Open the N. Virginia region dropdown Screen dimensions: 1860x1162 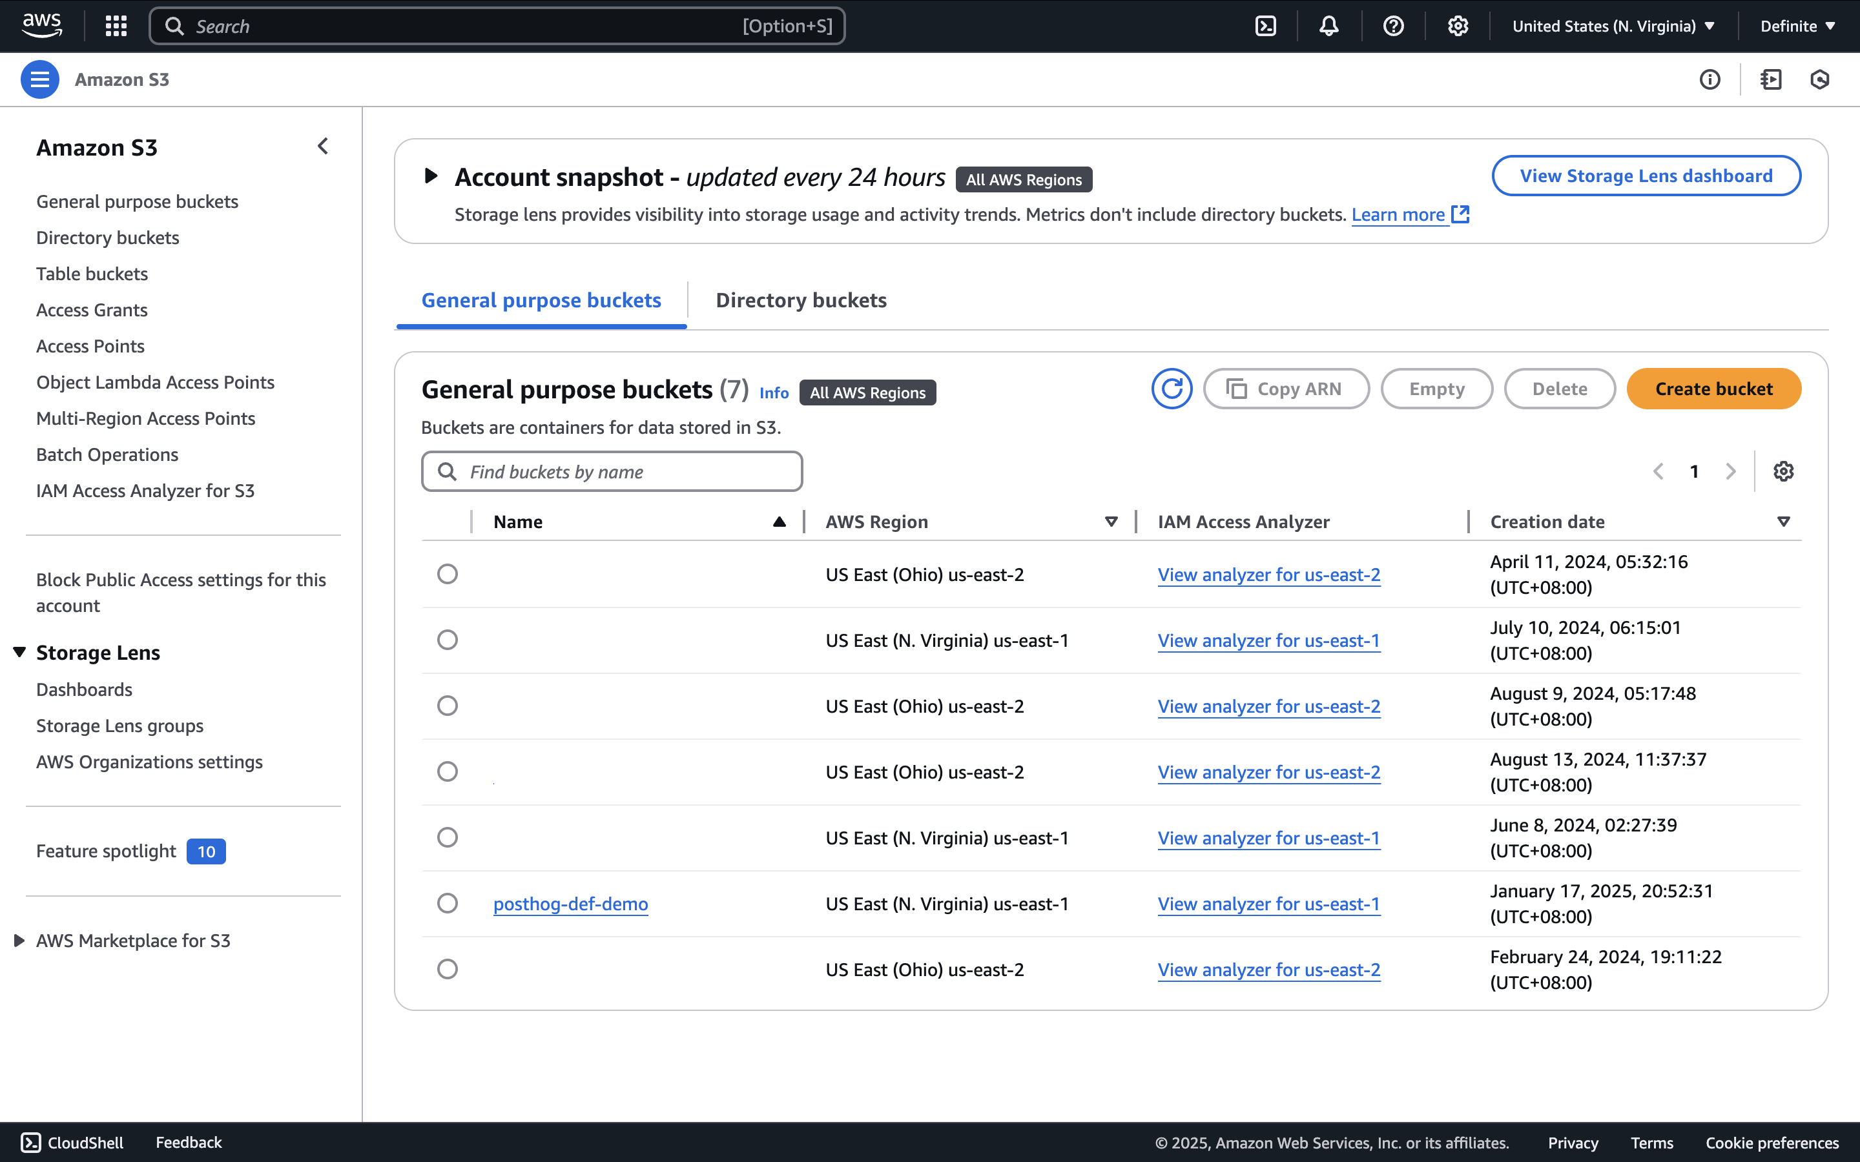1613,26
